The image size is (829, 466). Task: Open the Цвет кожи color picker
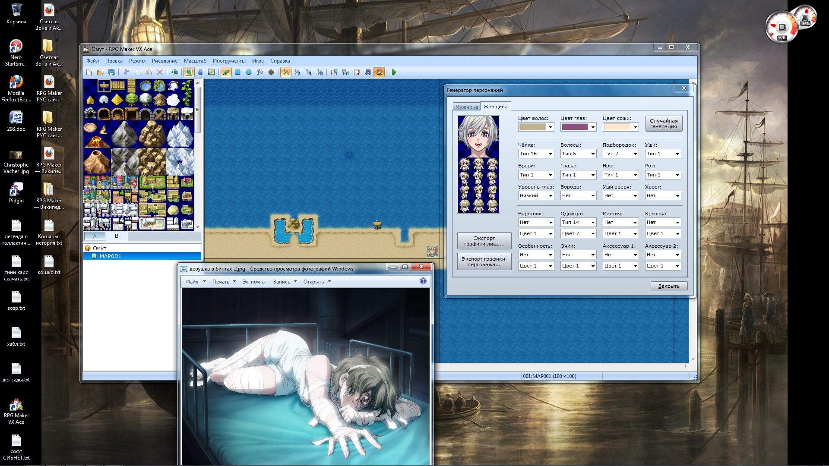pyautogui.click(x=620, y=127)
